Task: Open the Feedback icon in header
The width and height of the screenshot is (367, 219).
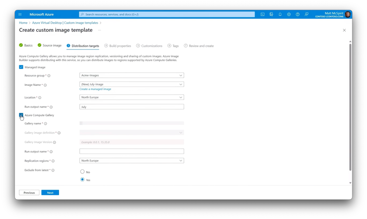Action: point(306,14)
